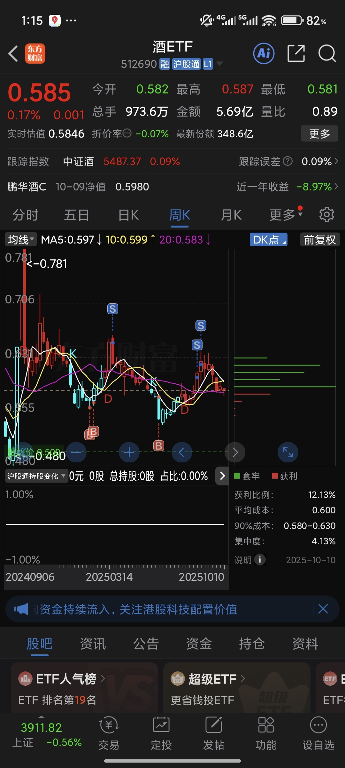
Task: Open the 均线 indicator dropdown
Action: pyautogui.click(x=21, y=239)
